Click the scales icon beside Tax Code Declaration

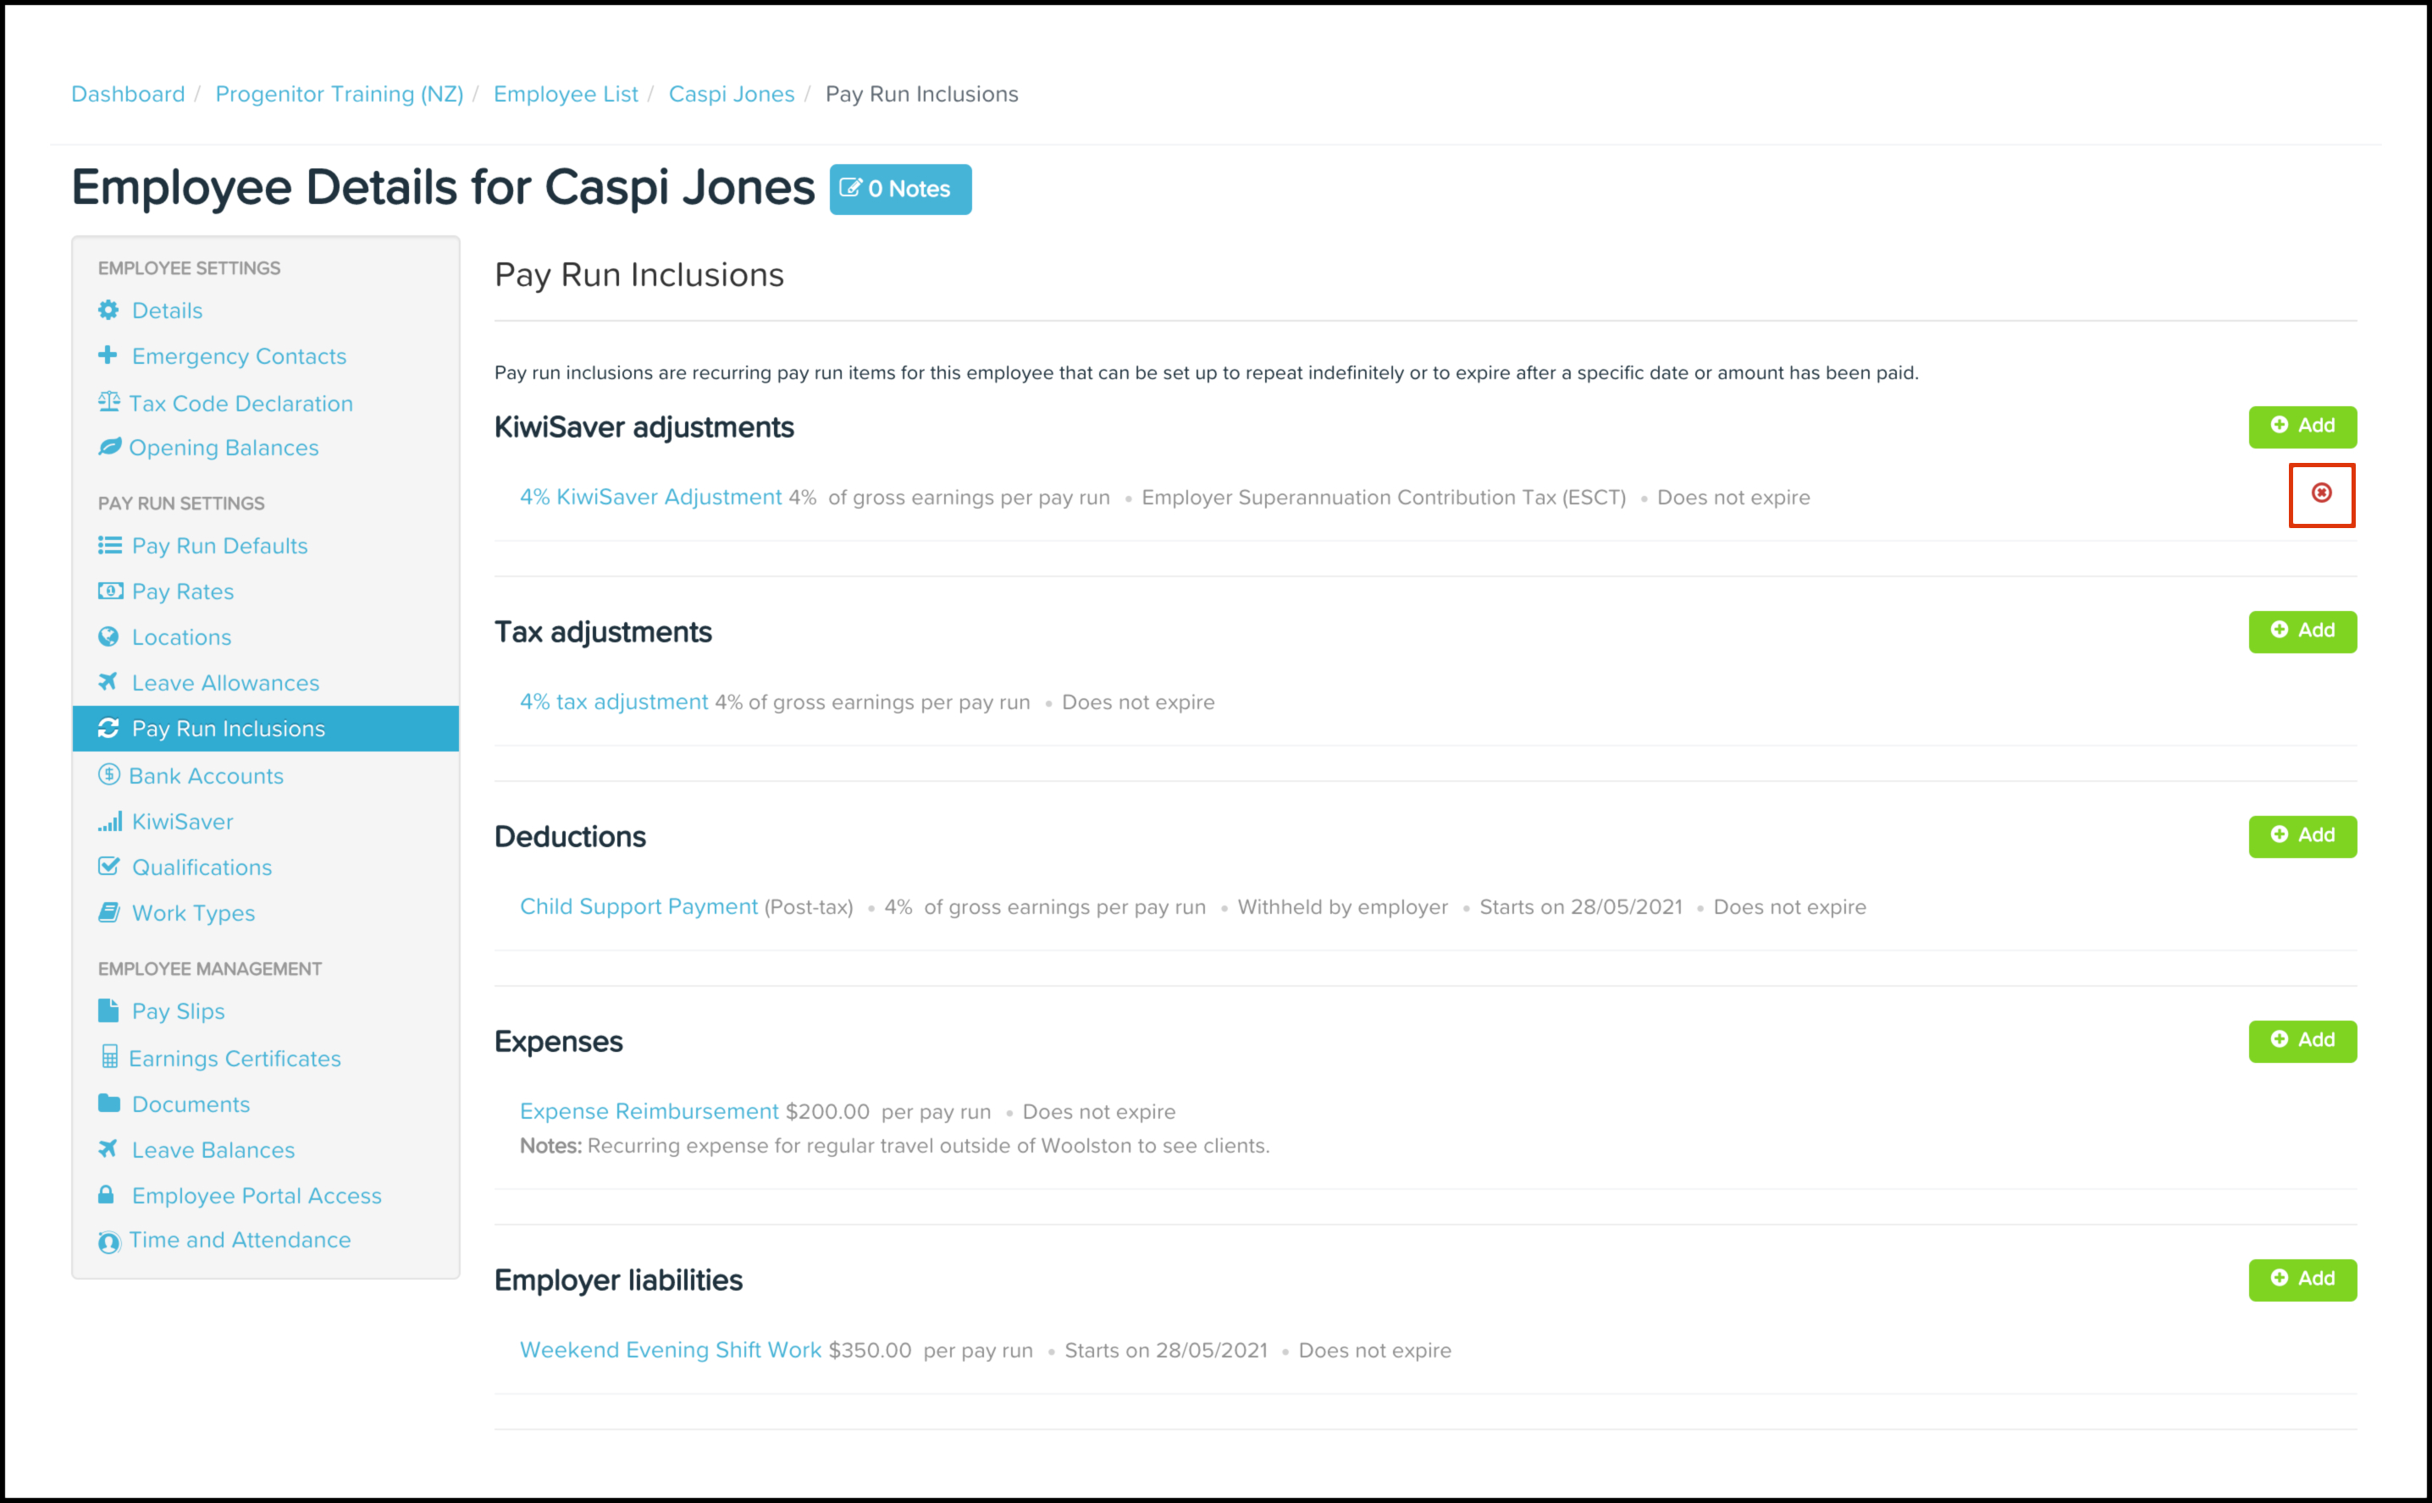click(x=108, y=403)
